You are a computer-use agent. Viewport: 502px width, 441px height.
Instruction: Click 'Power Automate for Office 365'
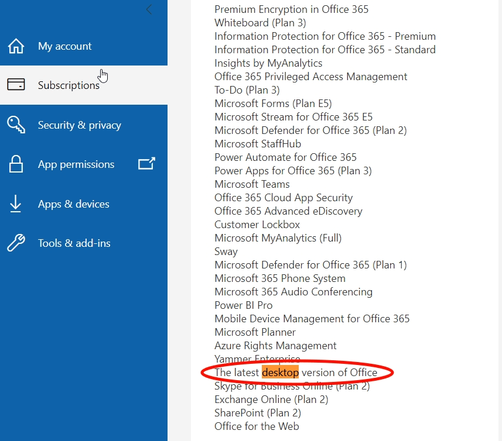click(x=286, y=157)
